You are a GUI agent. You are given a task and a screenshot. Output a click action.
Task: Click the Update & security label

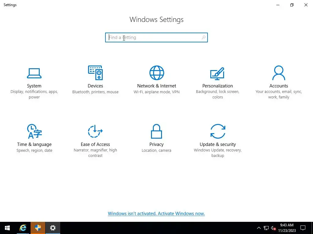218,144
